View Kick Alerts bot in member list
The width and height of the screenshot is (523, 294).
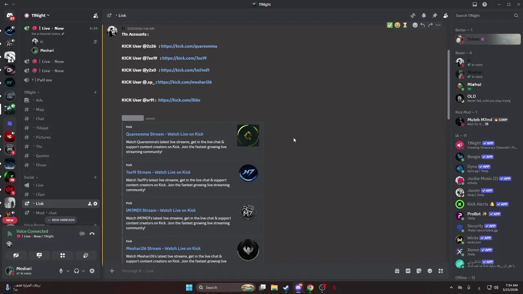(487, 204)
